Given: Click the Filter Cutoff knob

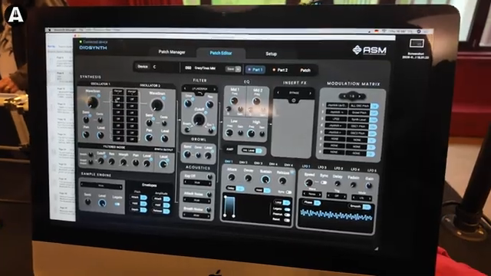Looking at the screenshot, I should (199, 120).
